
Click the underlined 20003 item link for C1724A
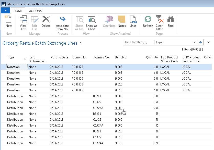pyautogui.click(x=118, y=108)
